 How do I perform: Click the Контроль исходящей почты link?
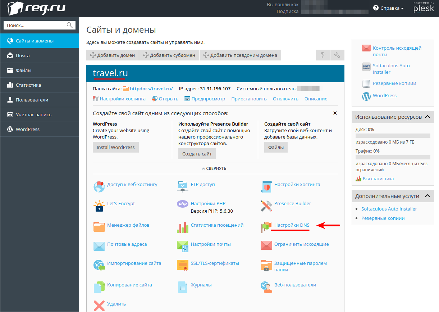(x=397, y=51)
